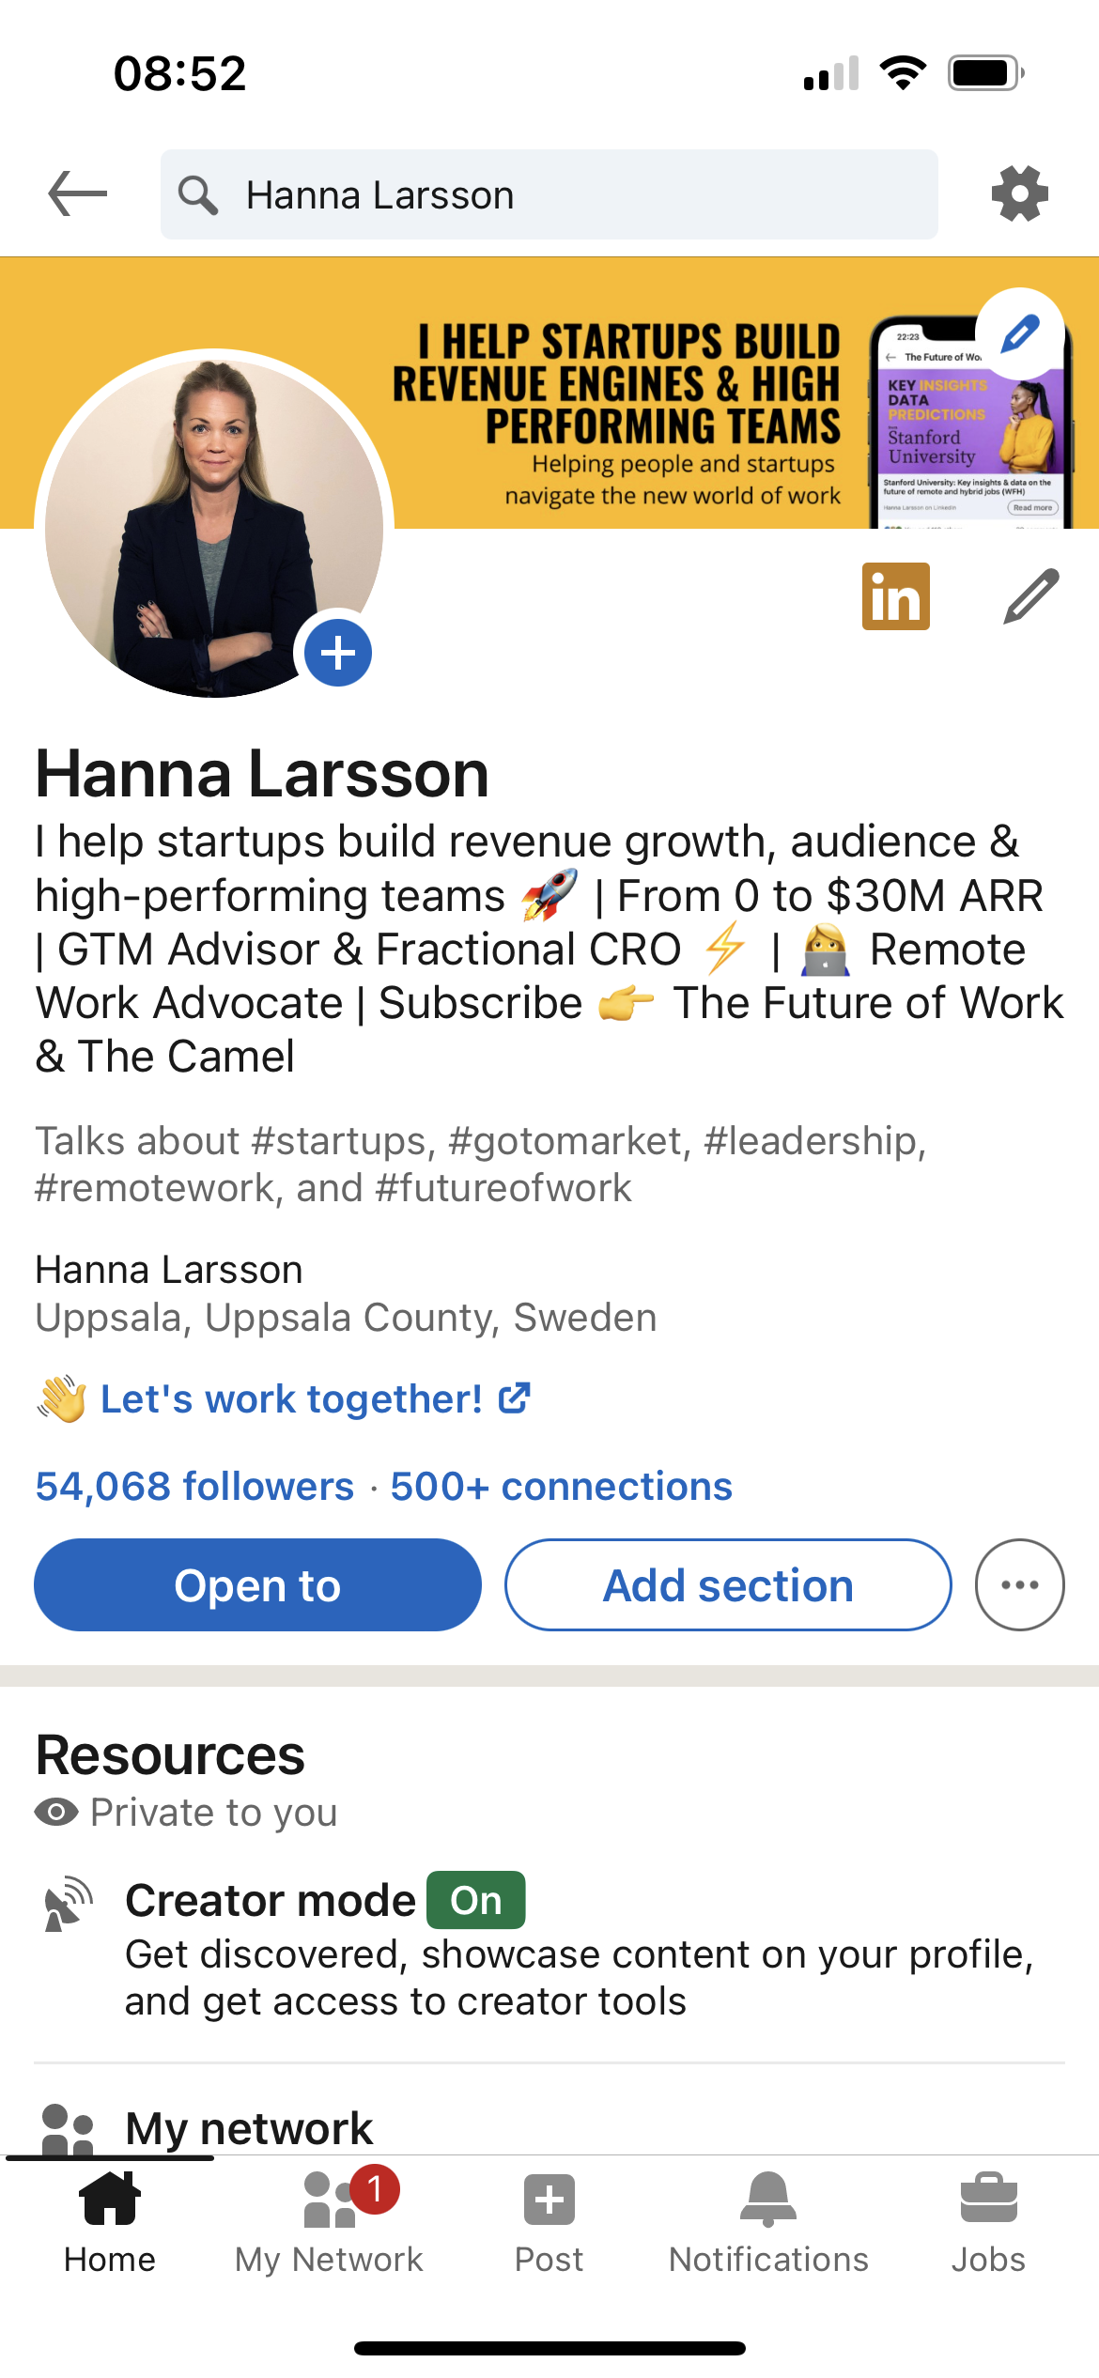1099x2378 pixels.
Task: Open the Add section menu
Action: click(728, 1585)
